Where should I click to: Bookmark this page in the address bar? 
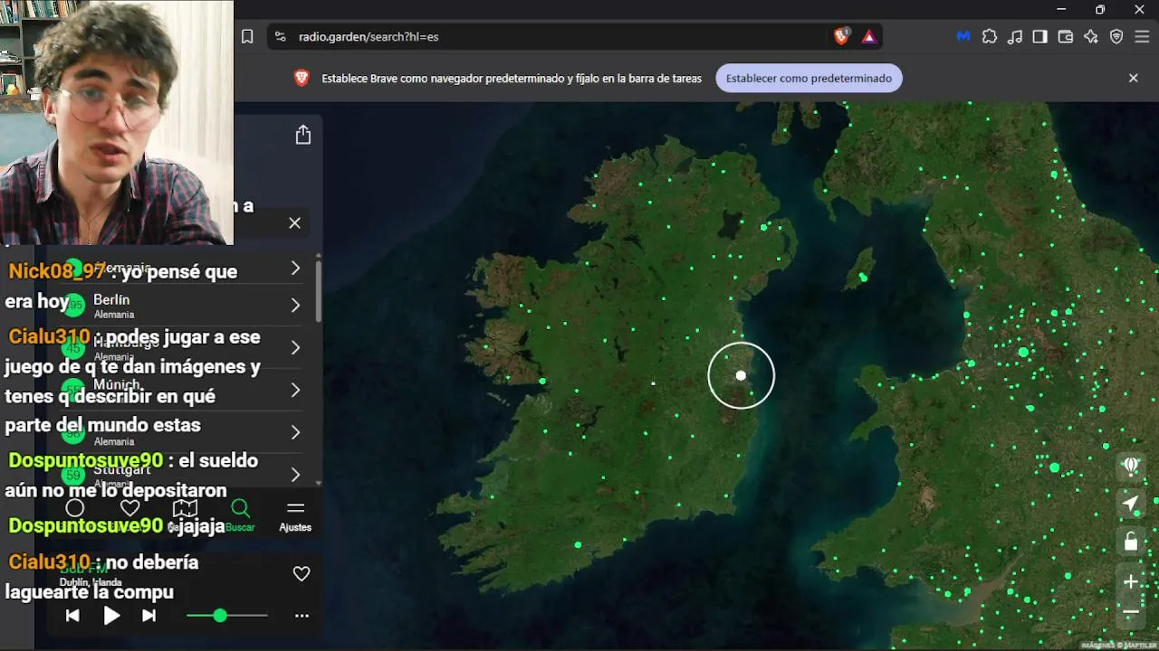point(247,36)
